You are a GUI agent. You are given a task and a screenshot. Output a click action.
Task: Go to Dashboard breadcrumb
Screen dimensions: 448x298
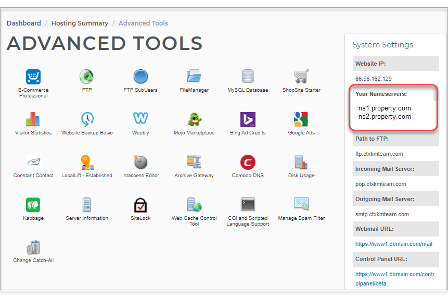point(24,23)
